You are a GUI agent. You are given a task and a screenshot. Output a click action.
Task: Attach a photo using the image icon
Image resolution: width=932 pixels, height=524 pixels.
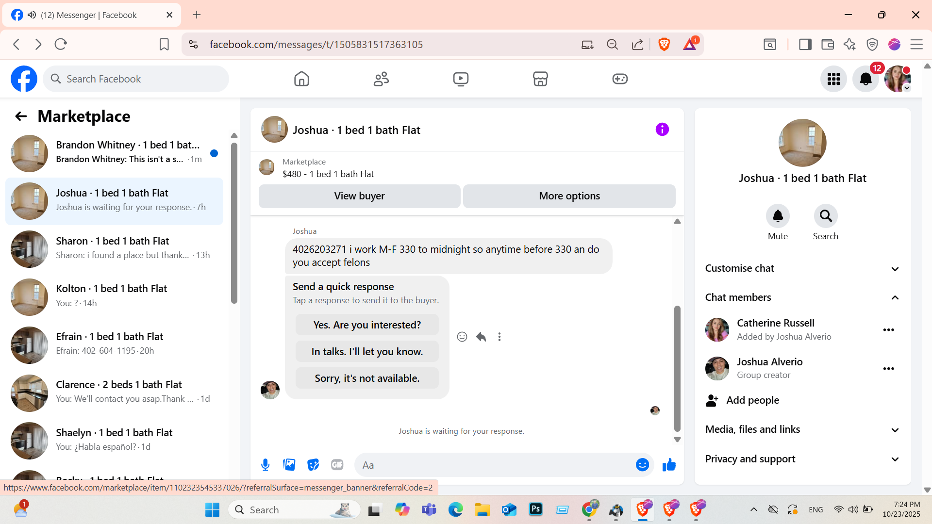289,465
